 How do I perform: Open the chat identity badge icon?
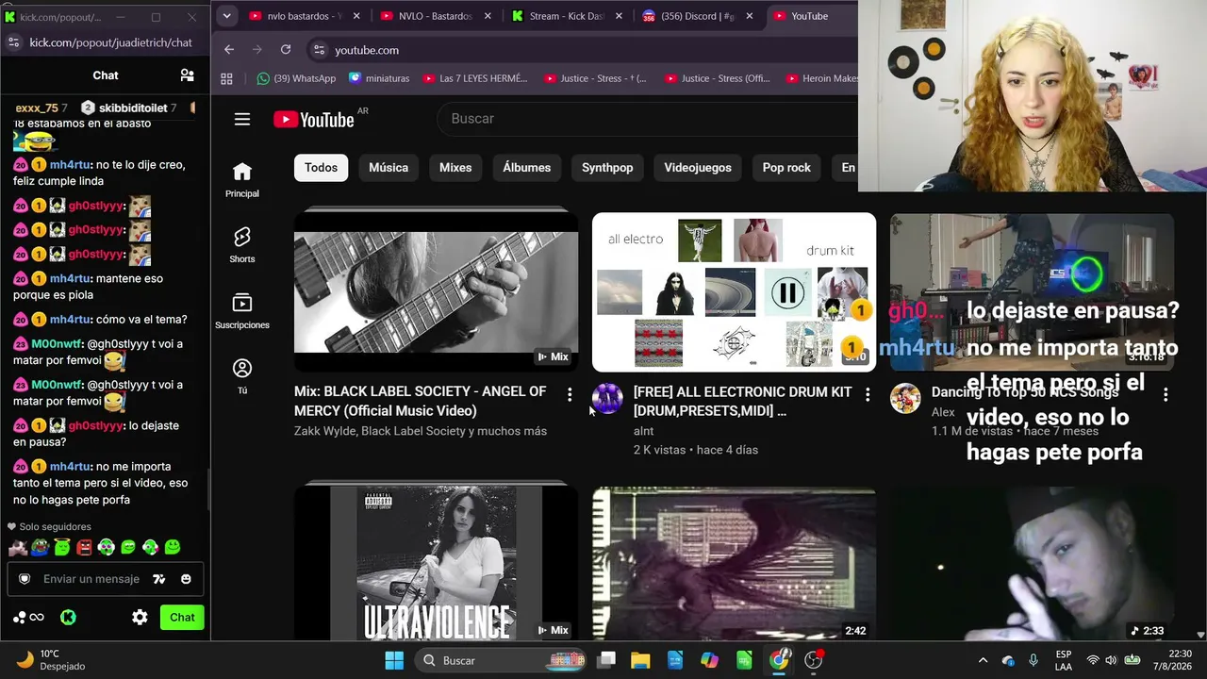coord(25,579)
